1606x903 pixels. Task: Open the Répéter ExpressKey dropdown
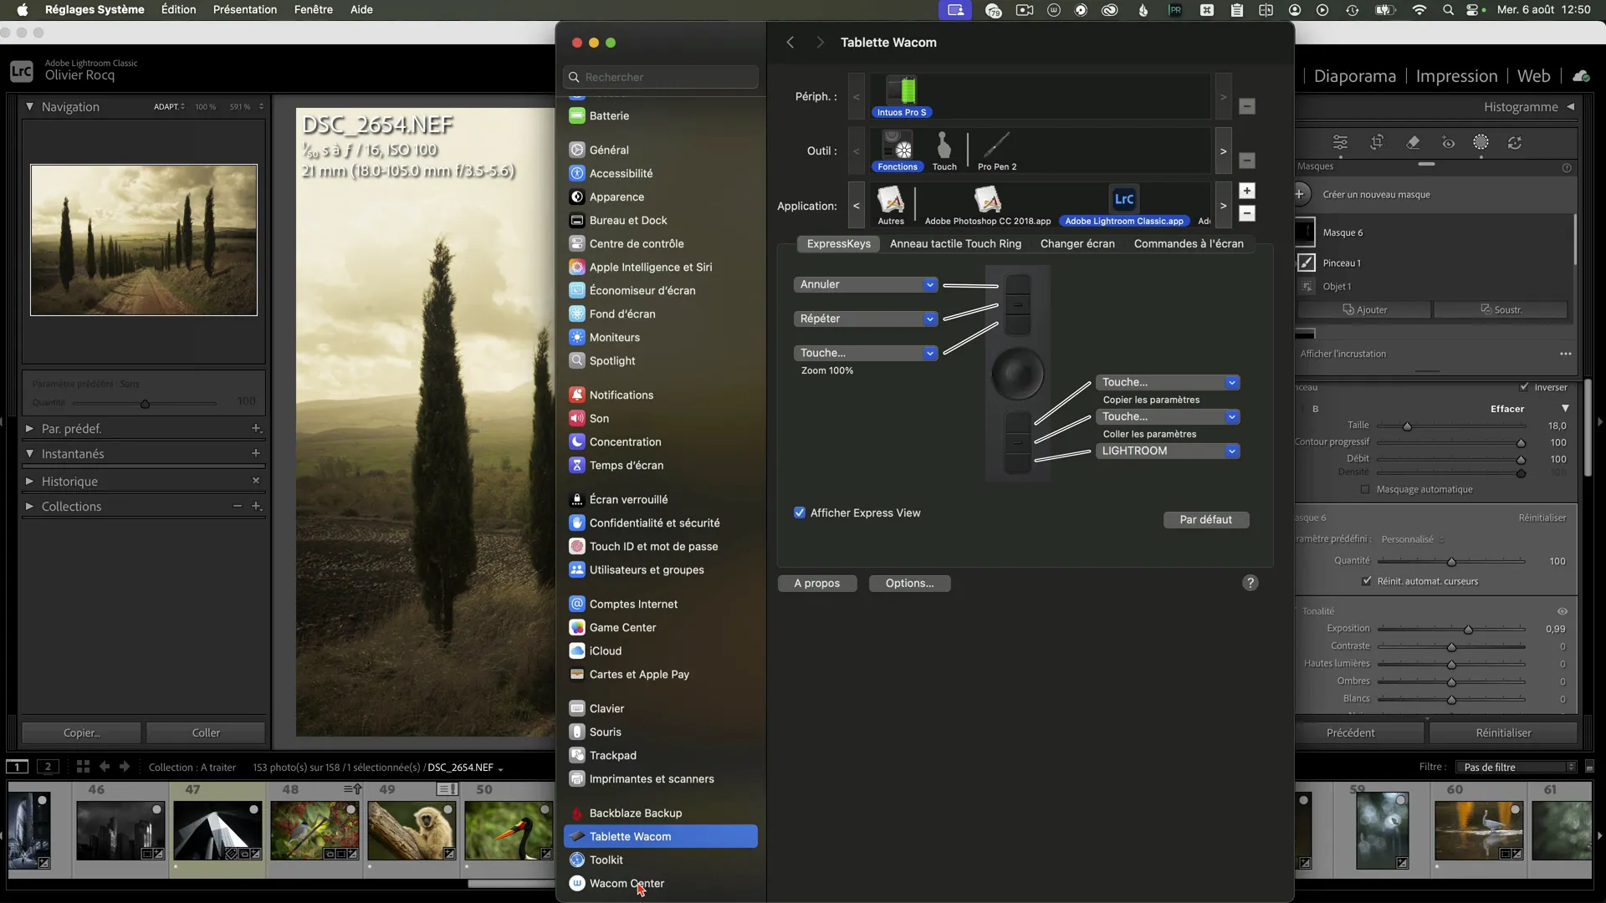point(866,319)
